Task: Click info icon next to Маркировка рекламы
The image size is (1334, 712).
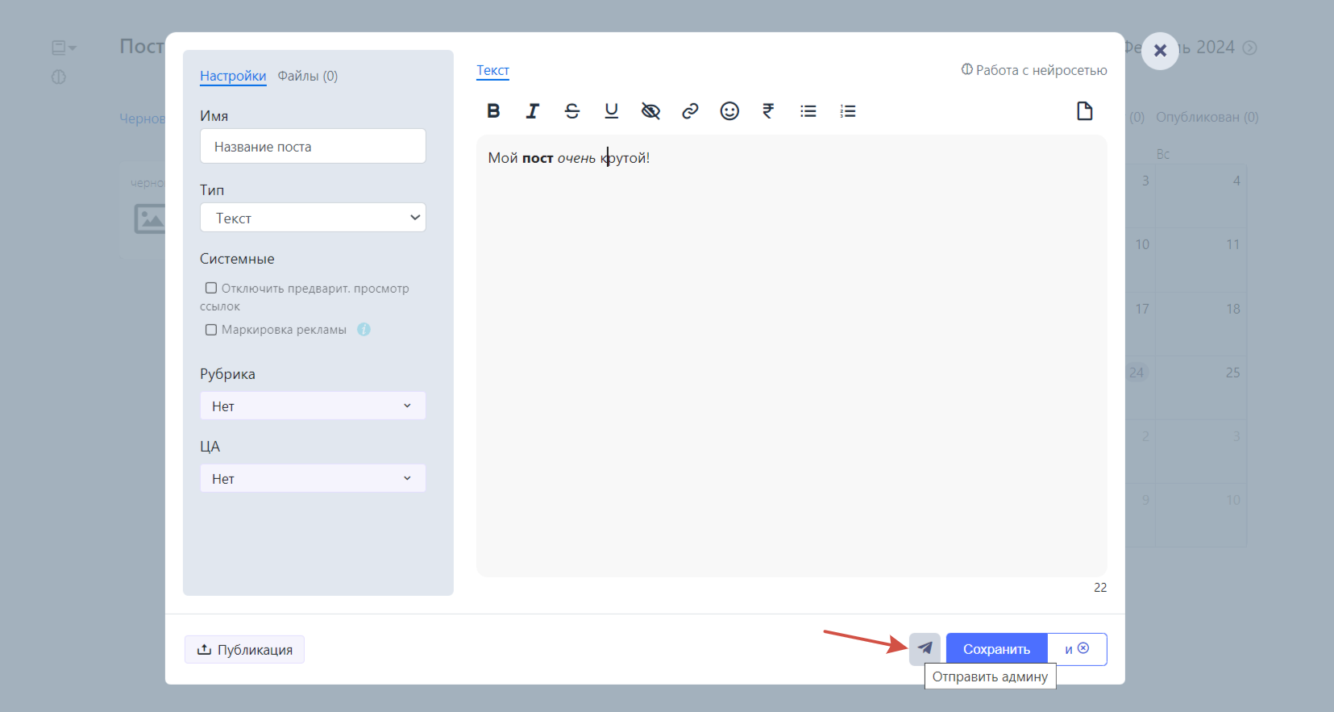Action: (x=364, y=329)
